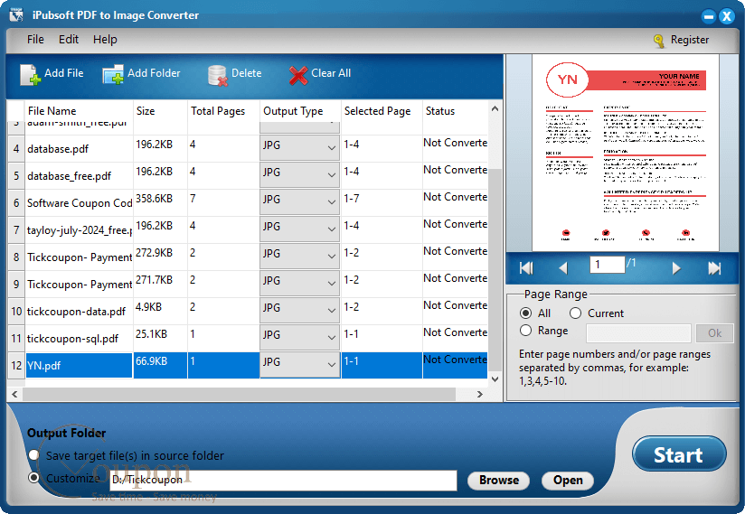Open output type dropdown for row 9
The height and width of the screenshot is (514, 745).
click(x=300, y=284)
